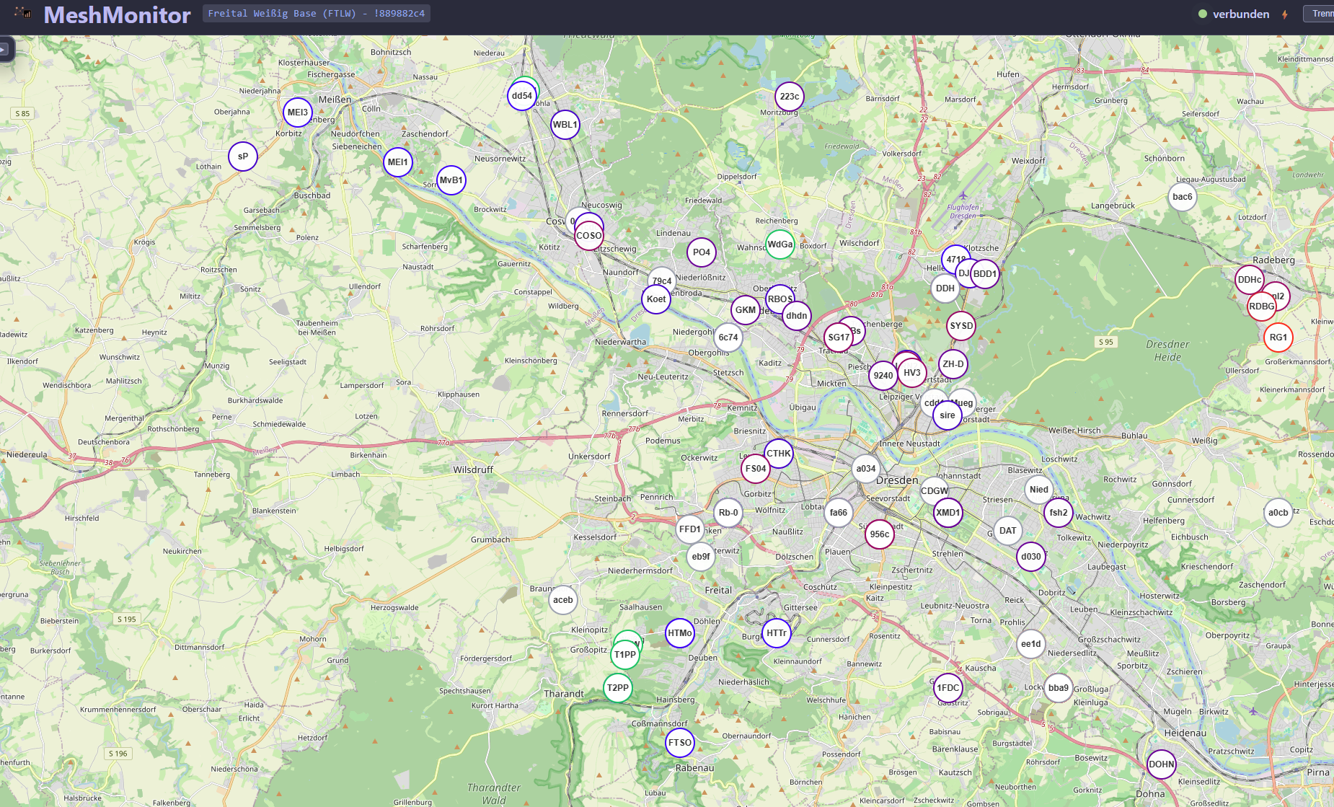Click the MvB1 node marker
Viewport: 1334px width, 807px height.
pos(451,180)
